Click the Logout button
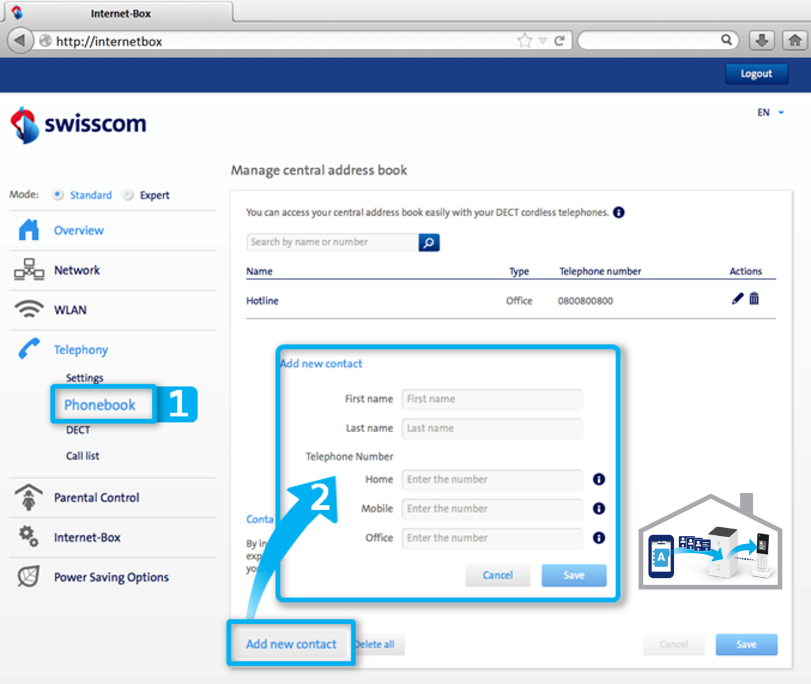 (x=756, y=73)
